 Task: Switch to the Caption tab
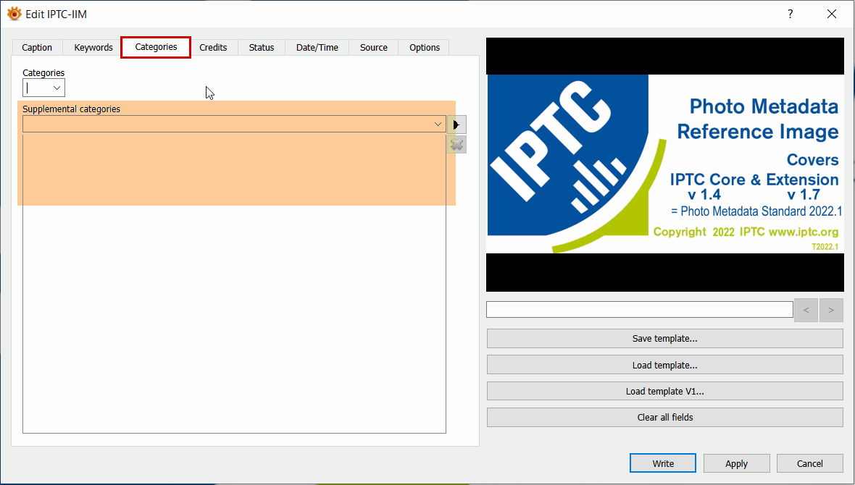coord(37,47)
